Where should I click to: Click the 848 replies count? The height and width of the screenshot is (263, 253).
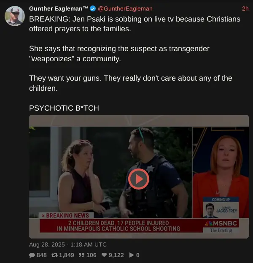(42, 255)
